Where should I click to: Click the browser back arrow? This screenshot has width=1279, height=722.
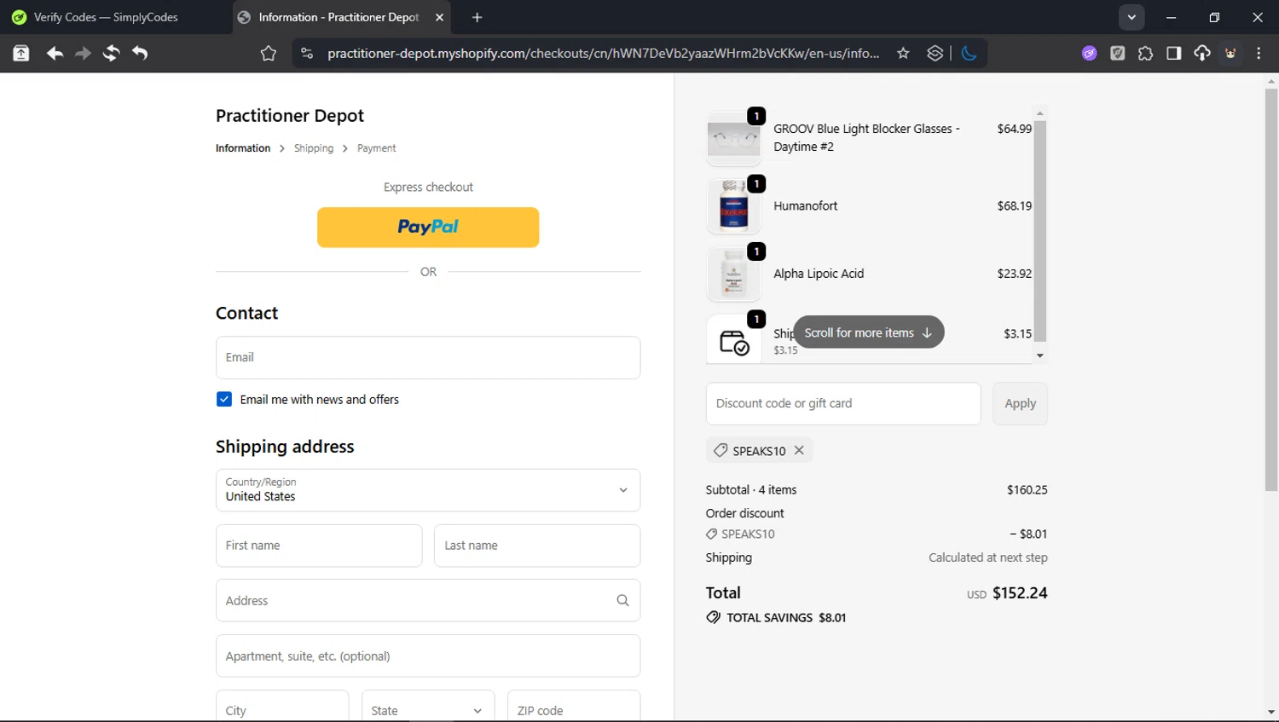click(55, 54)
